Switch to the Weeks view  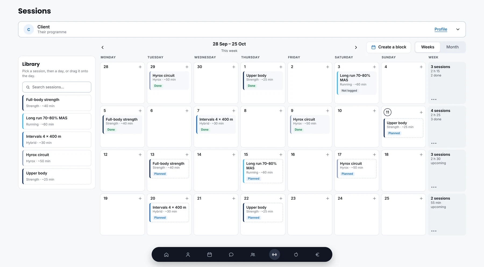coord(428,47)
